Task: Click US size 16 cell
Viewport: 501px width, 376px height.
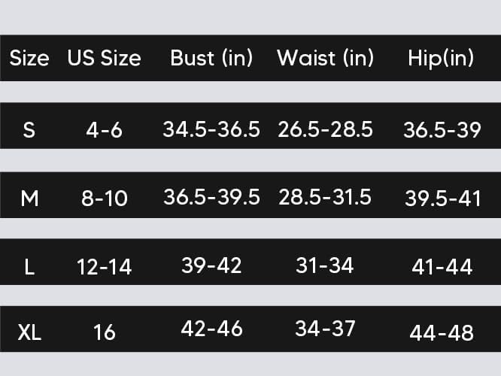Action: 104,332
